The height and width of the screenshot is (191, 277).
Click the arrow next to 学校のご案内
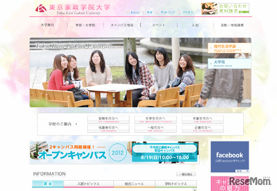click(x=76, y=124)
